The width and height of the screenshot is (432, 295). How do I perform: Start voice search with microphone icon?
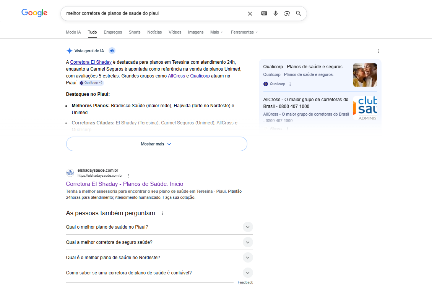(x=276, y=13)
